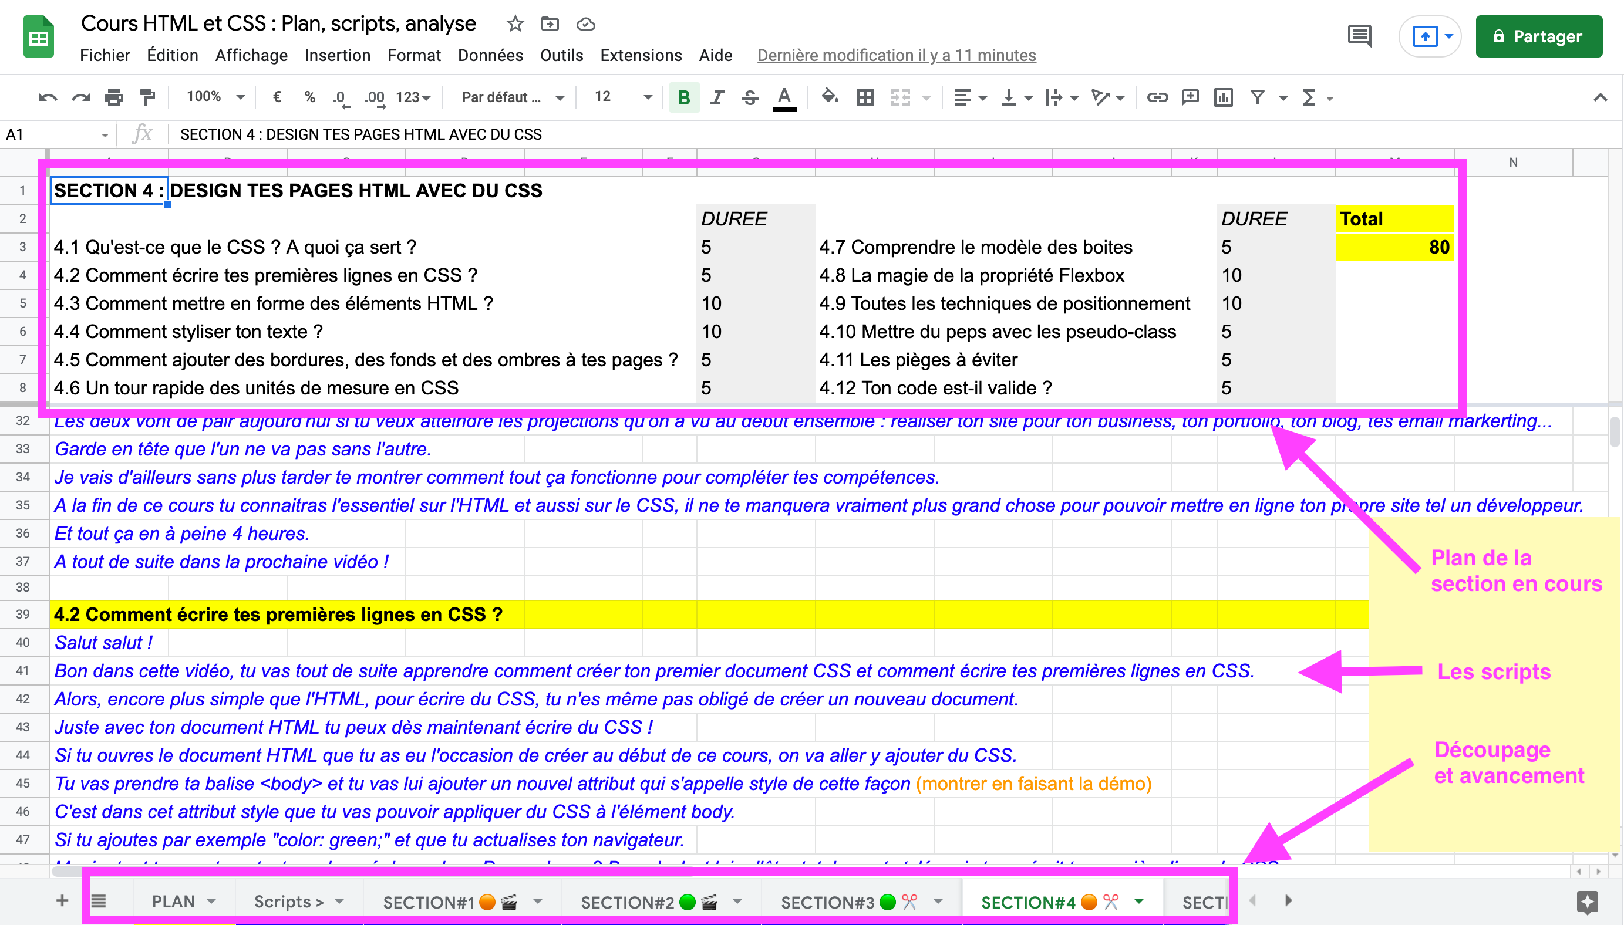The width and height of the screenshot is (1624, 925).
Task: Toggle strikethrough formatting
Action: 750,97
